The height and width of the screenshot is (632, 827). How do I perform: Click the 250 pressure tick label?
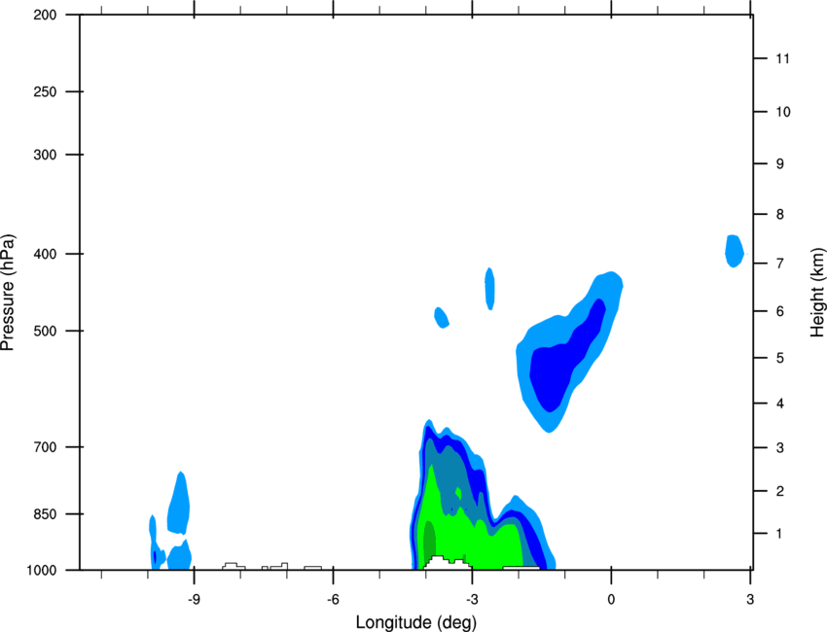coord(45,91)
